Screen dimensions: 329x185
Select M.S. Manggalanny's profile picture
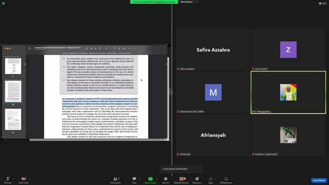point(288,92)
